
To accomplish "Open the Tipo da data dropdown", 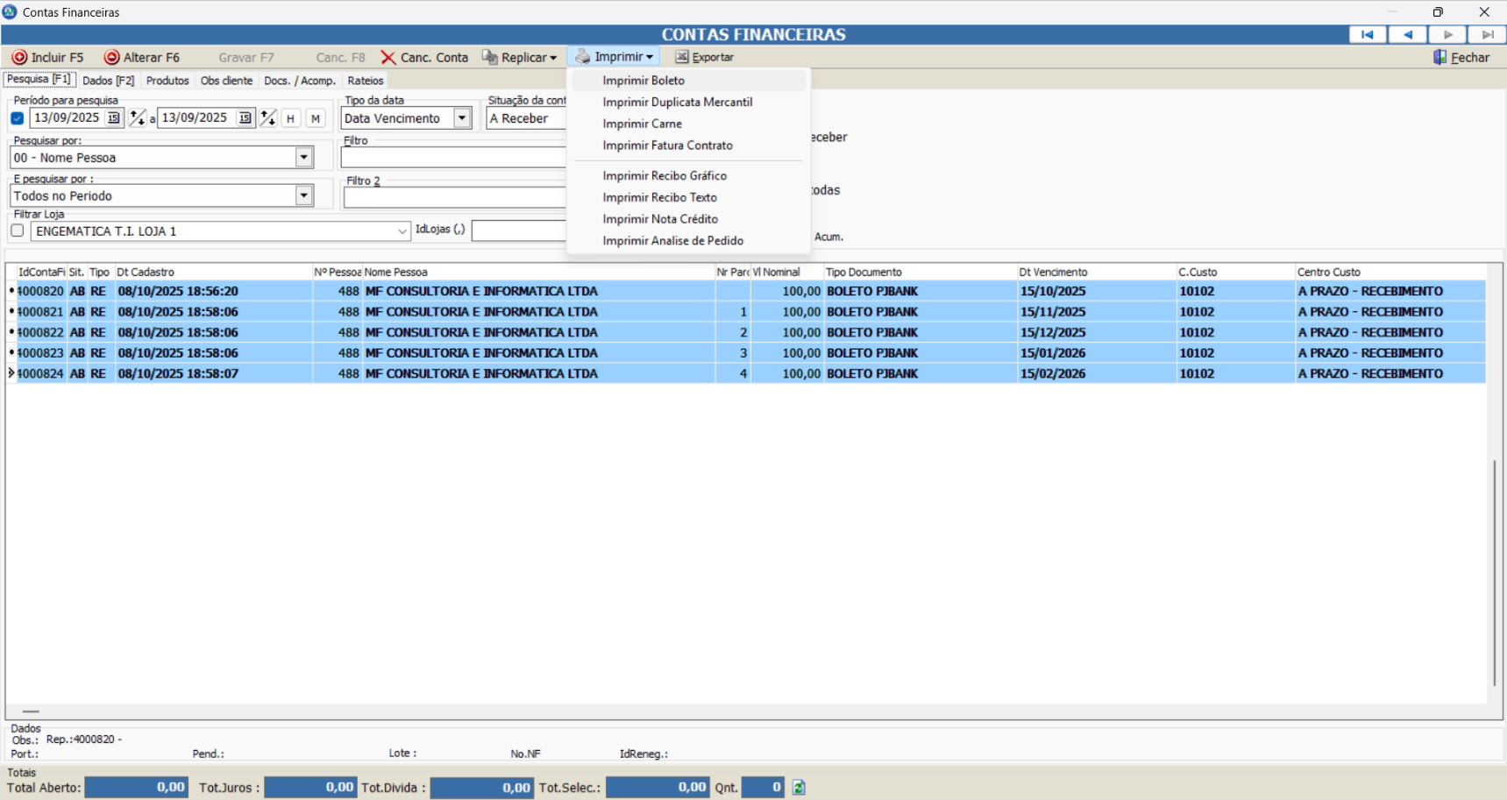I will (x=462, y=118).
